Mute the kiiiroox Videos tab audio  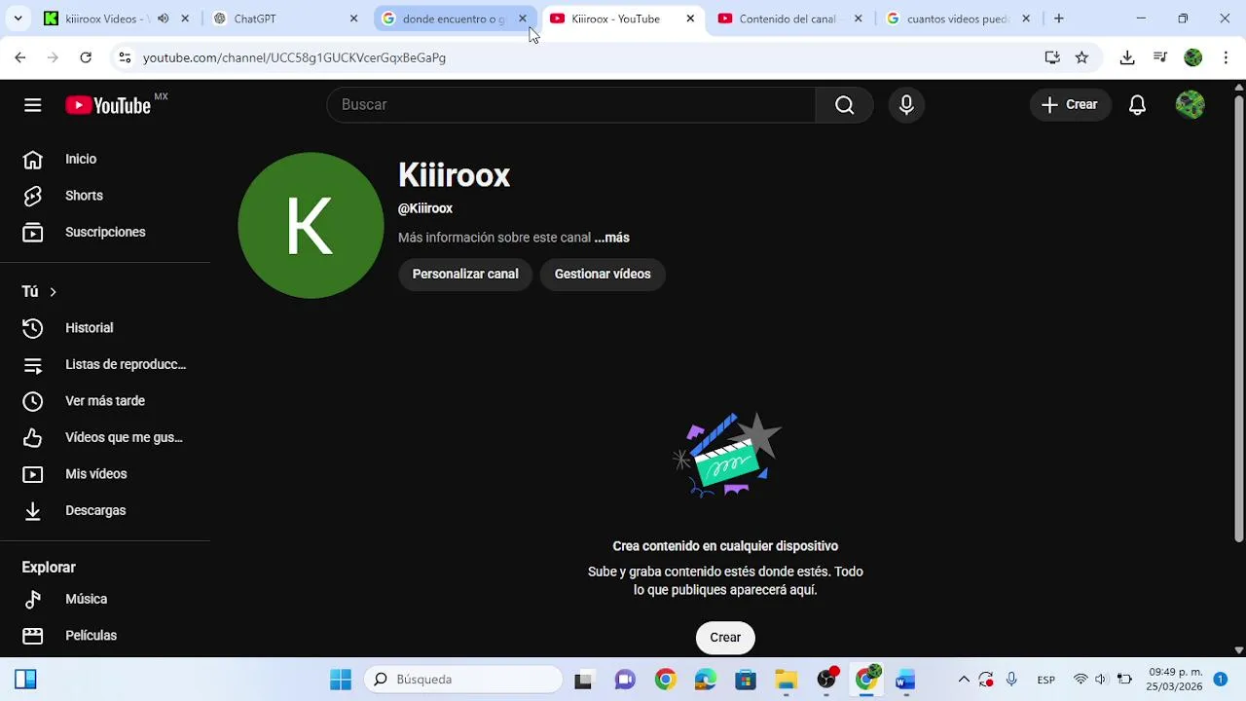pos(163,18)
